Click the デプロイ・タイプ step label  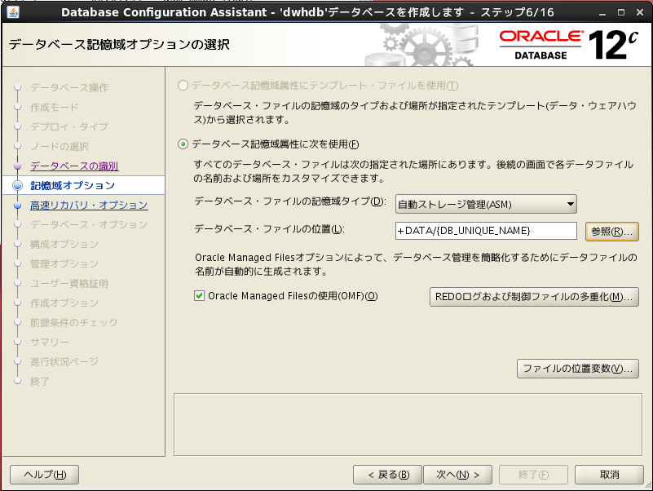(x=69, y=126)
